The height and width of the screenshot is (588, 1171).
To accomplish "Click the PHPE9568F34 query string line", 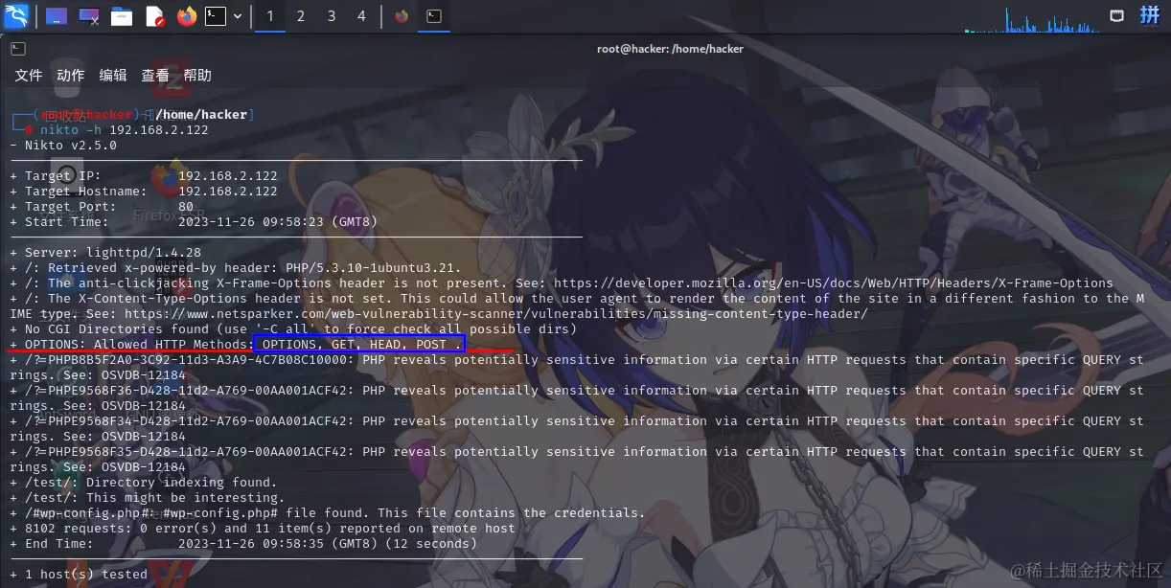I will pyautogui.click(x=577, y=429).
